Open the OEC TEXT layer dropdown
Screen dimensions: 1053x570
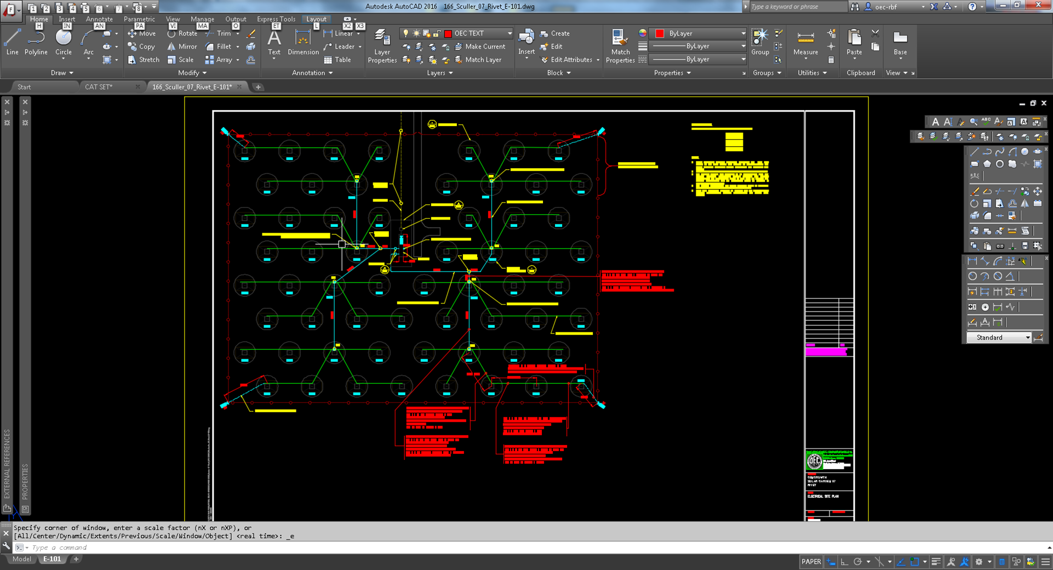(x=510, y=33)
